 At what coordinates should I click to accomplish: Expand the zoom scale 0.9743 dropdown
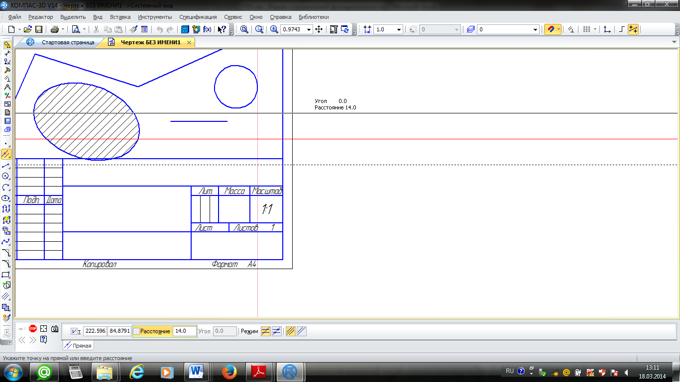309,29
